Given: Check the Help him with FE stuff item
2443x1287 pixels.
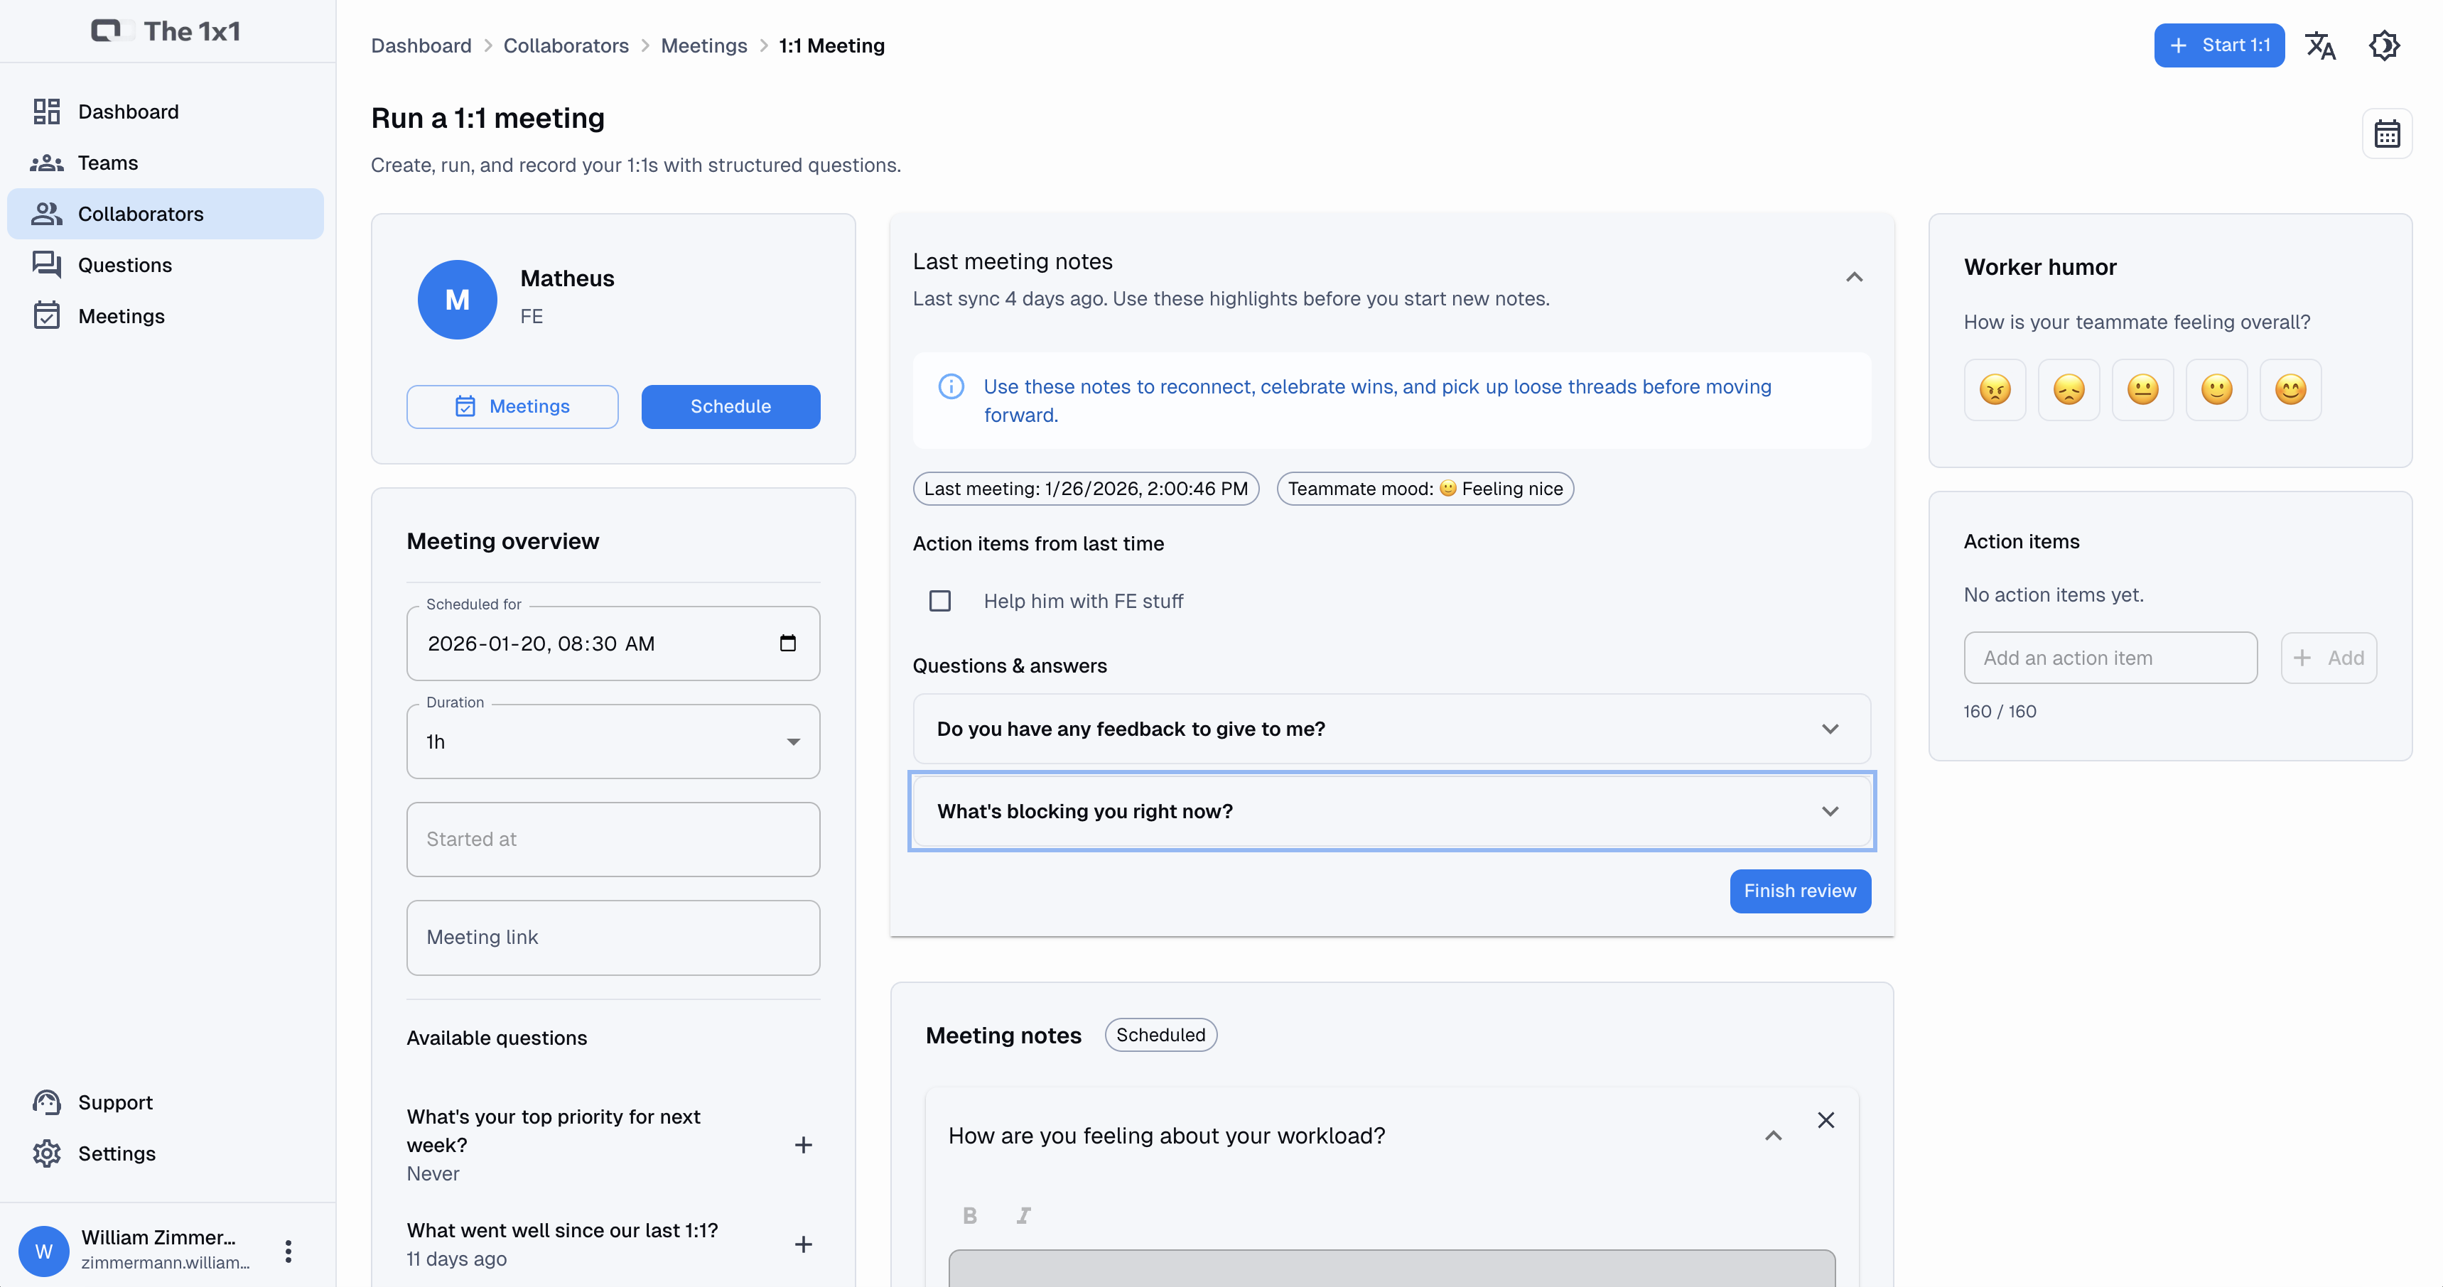Looking at the screenshot, I should [x=940, y=601].
